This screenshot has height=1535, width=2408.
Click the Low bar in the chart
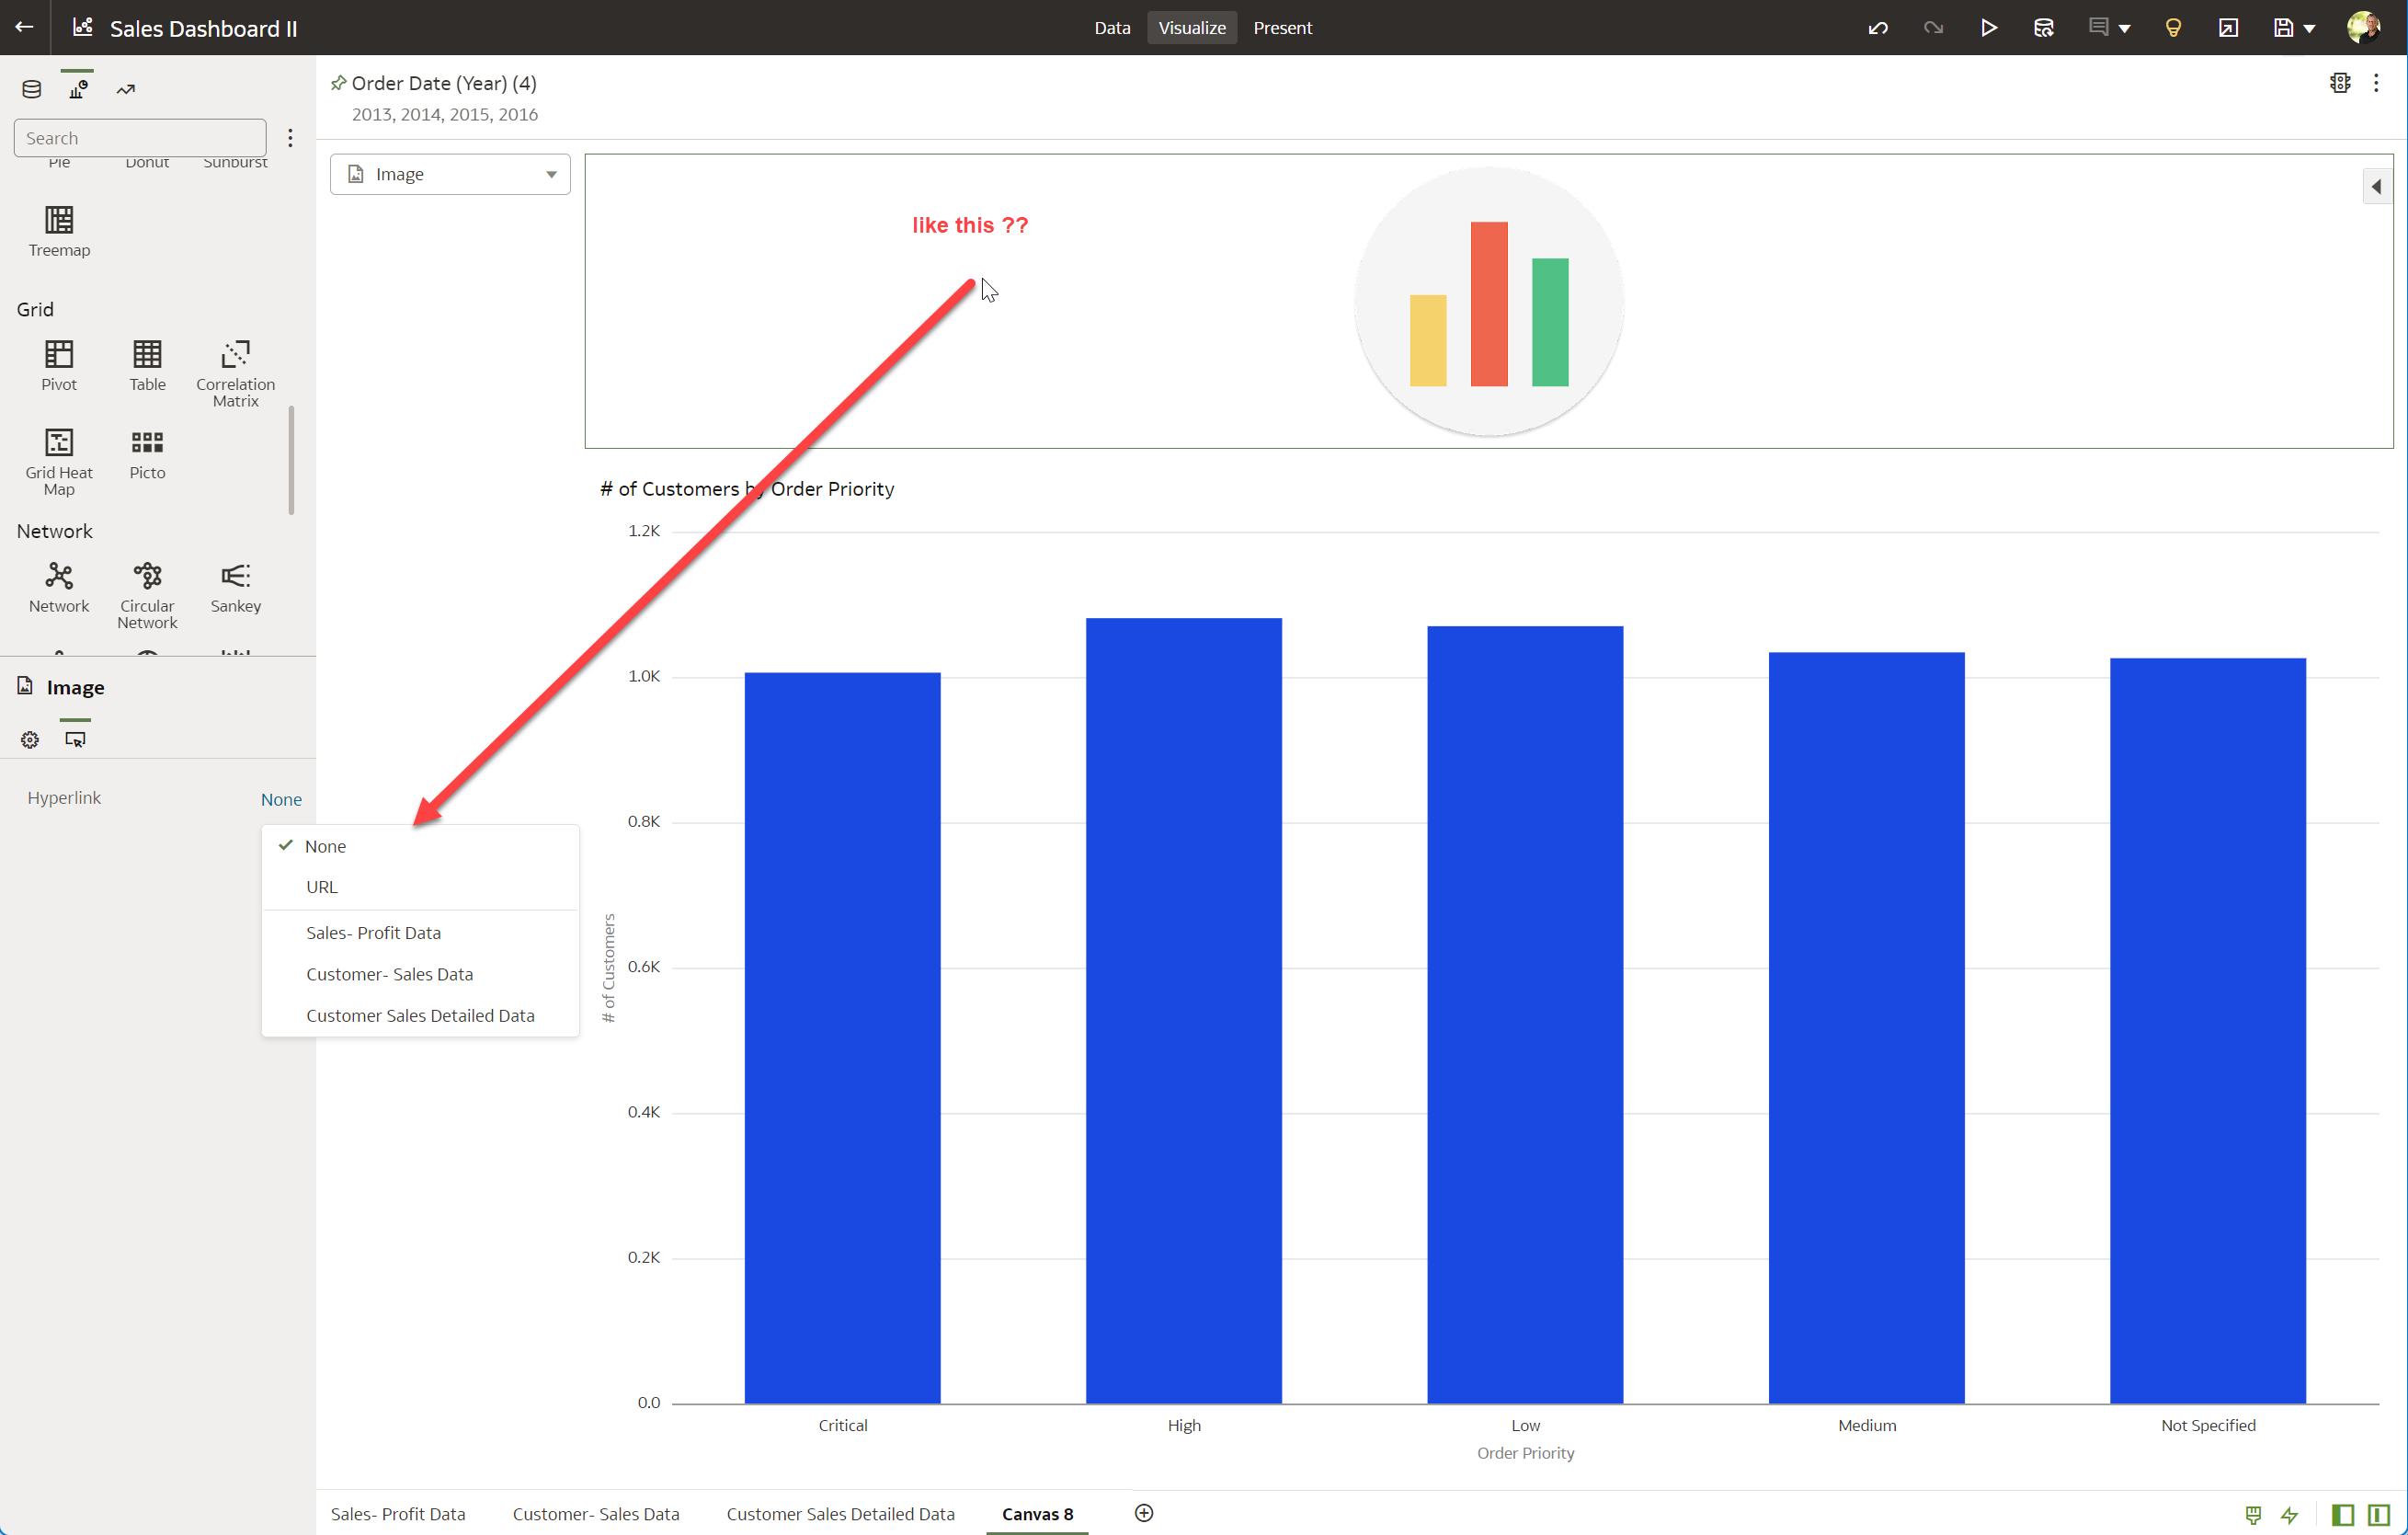(1525, 1015)
